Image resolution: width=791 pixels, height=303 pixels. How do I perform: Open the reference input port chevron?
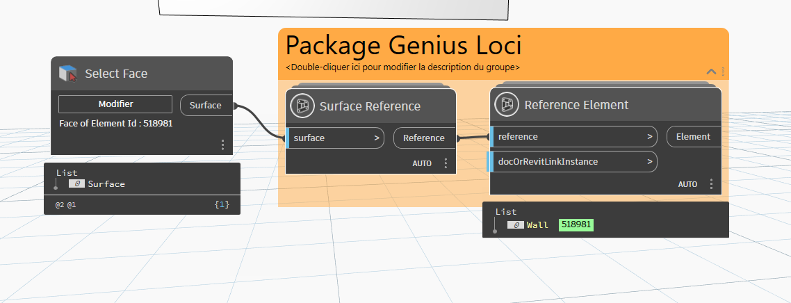click(x=650, y=137)
